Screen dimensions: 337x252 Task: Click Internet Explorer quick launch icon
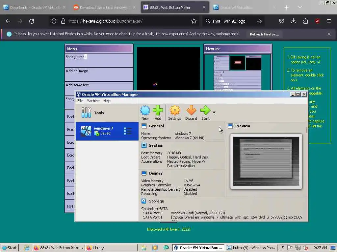click(27, 248)
